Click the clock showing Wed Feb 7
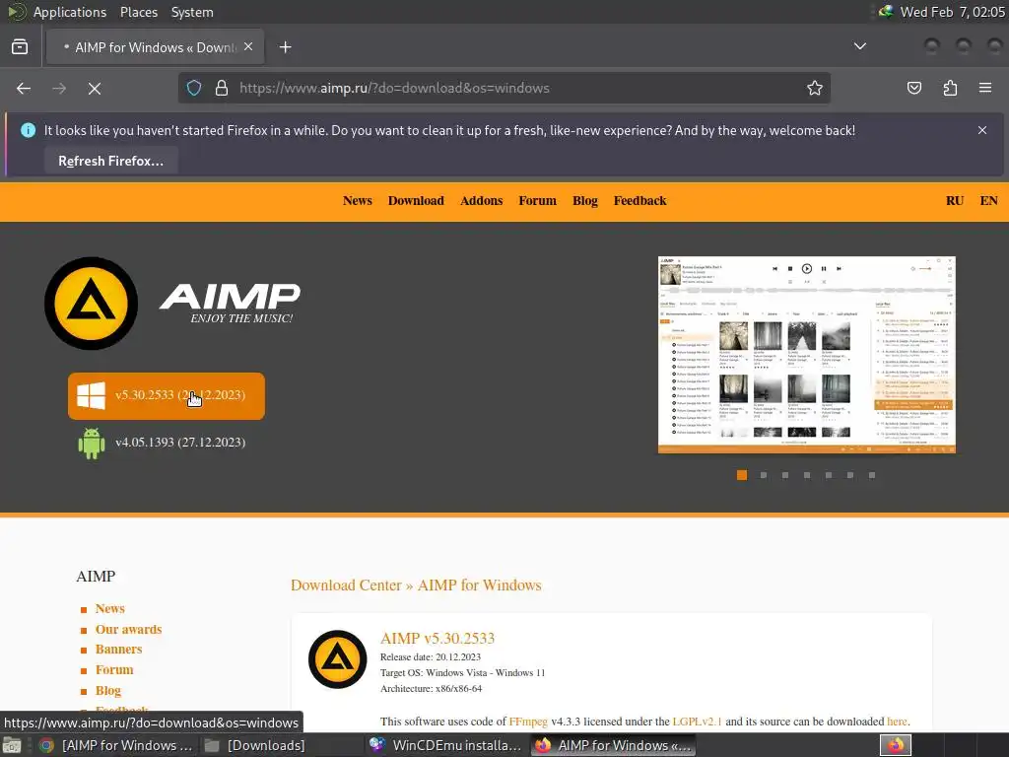1009x757 pixels. click(952, 12)
